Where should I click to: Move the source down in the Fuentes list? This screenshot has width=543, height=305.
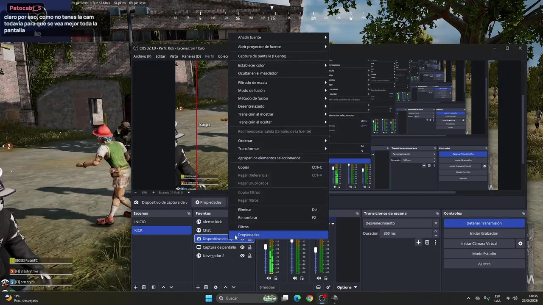click(x=233, y=287)
